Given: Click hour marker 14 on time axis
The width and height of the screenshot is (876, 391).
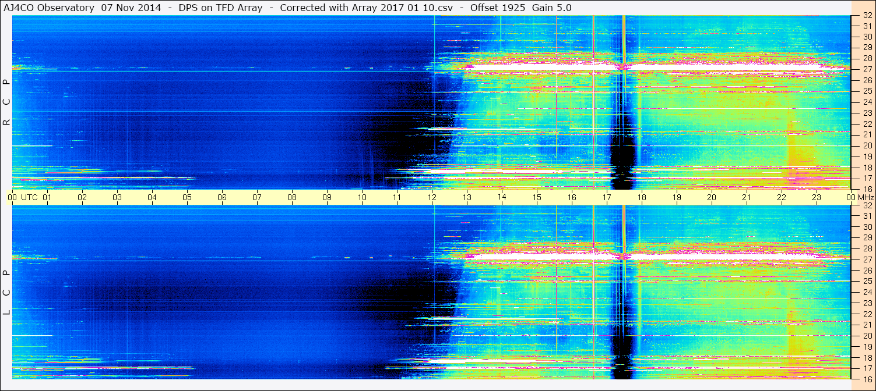Looking at the screenshot, I should pos(502,197).
